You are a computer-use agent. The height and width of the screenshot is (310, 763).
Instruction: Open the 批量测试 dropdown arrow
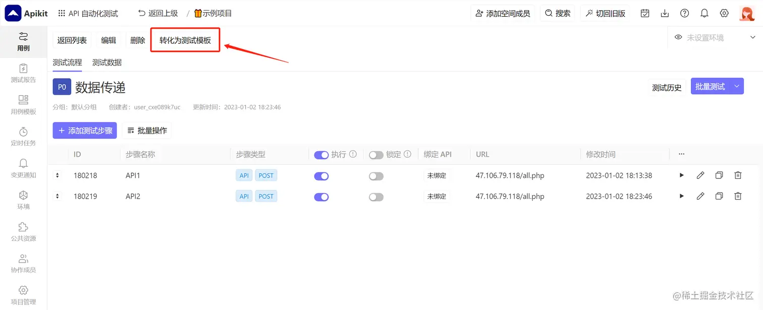[737, 87]
